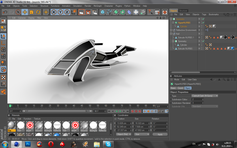Open the MoGraph menu
Viewport: 237px width, 148px height.
[98, 6]
